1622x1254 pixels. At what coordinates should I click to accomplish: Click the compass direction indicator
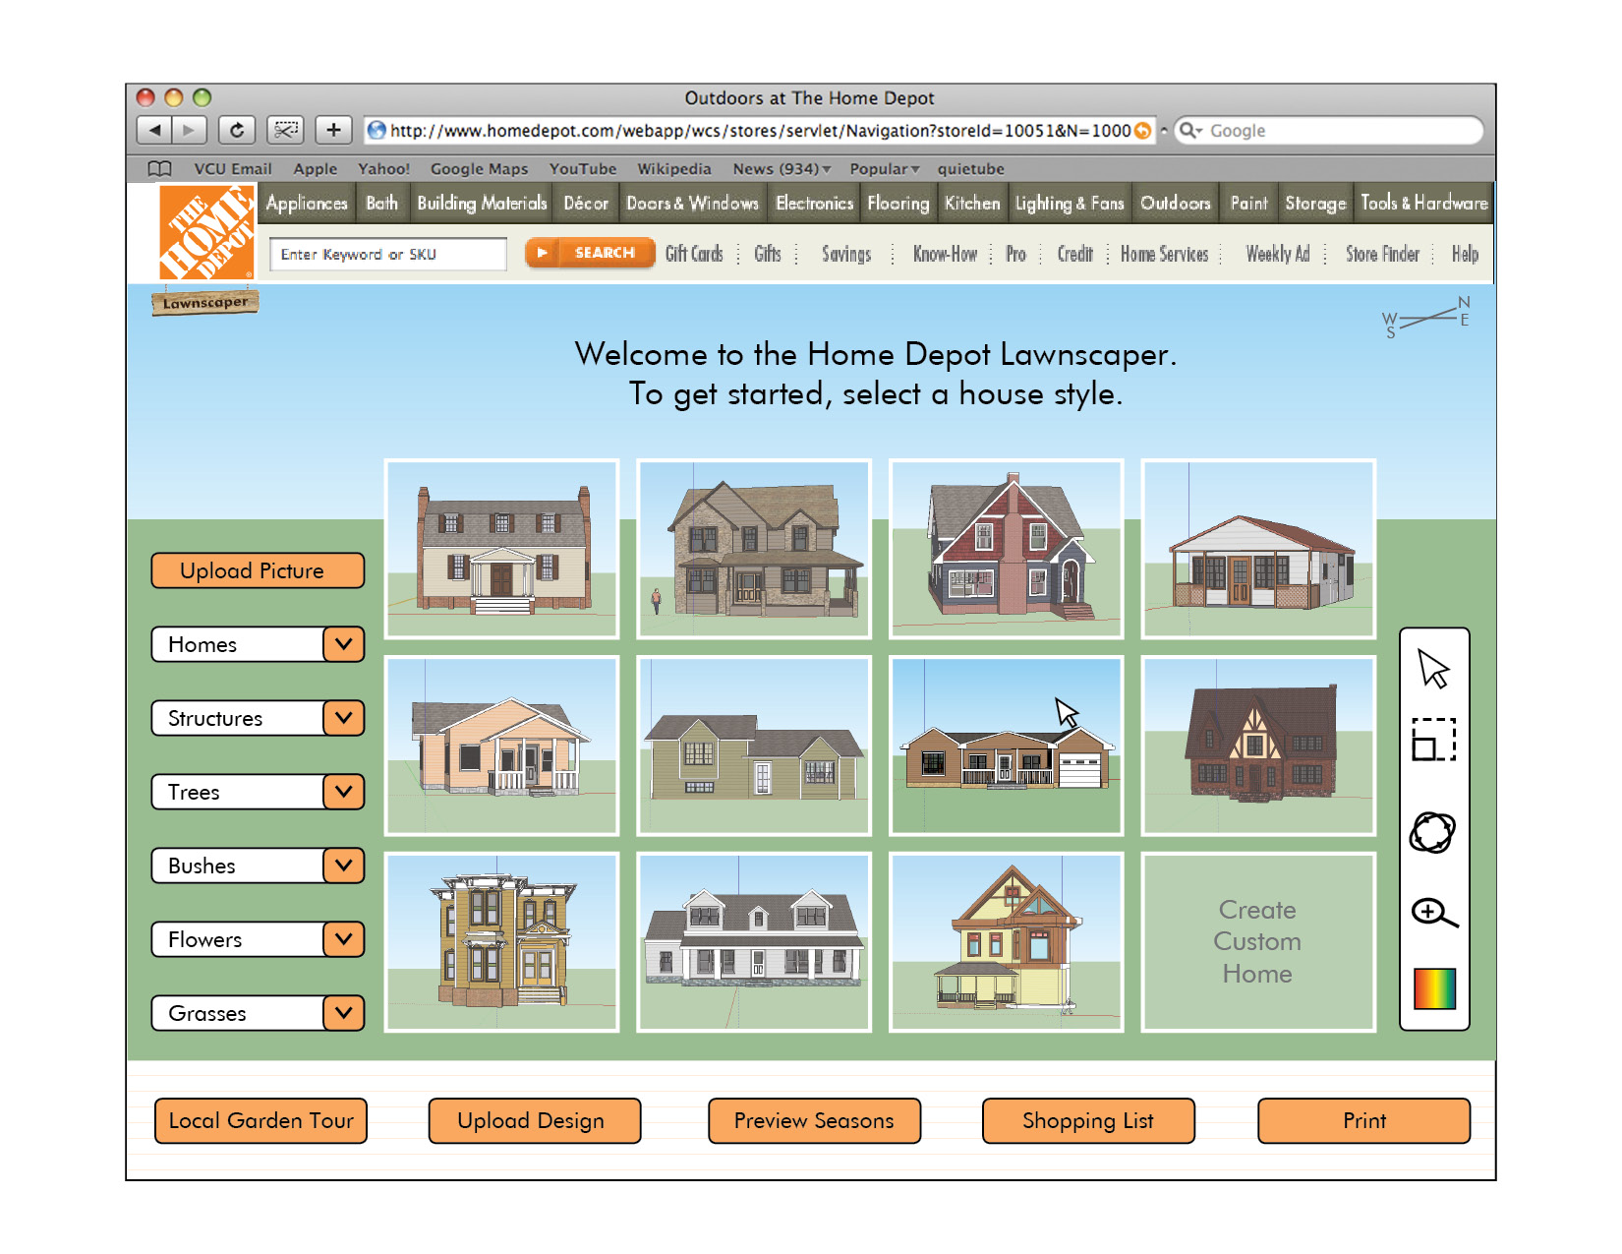click(x=1425, y=317)
